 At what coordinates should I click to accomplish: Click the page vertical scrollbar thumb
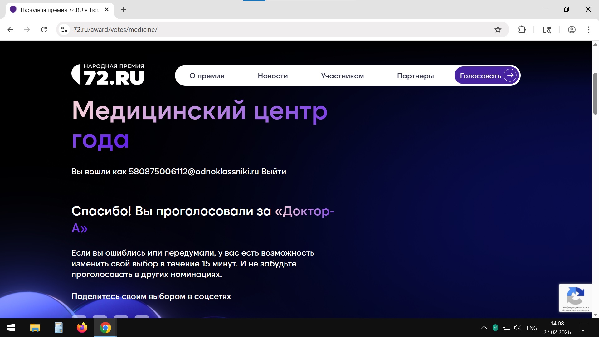[x=595, y=94]
